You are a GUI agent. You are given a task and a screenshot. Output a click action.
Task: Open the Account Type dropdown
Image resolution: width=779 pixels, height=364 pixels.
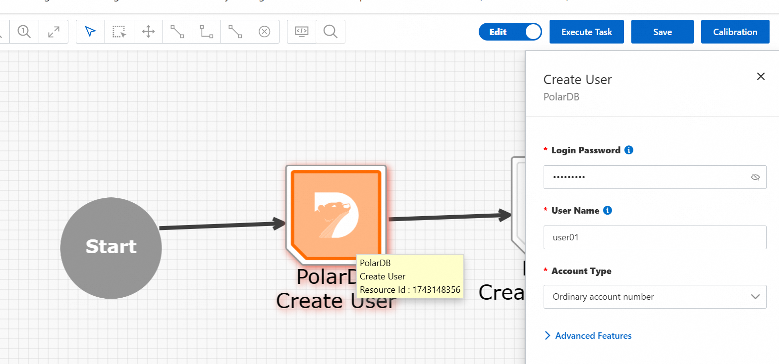click(x=655, y=297)
